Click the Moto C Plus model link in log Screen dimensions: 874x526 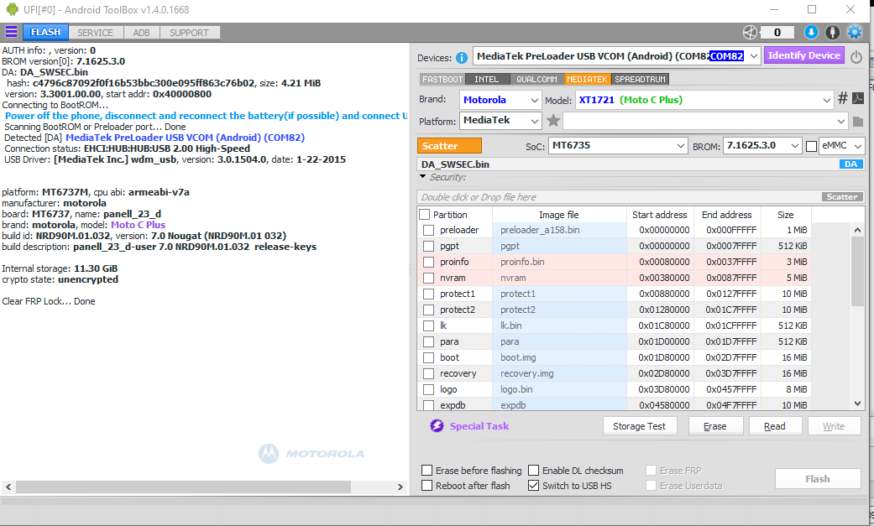tap(139, 225)
